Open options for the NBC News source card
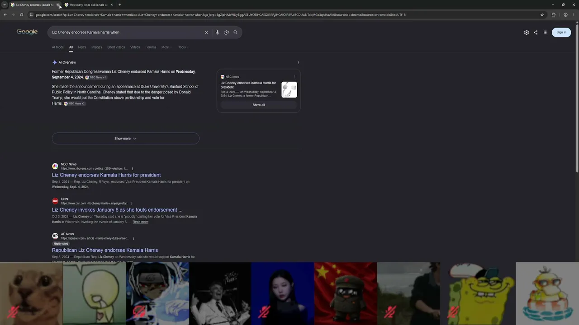 click(295, 77)
